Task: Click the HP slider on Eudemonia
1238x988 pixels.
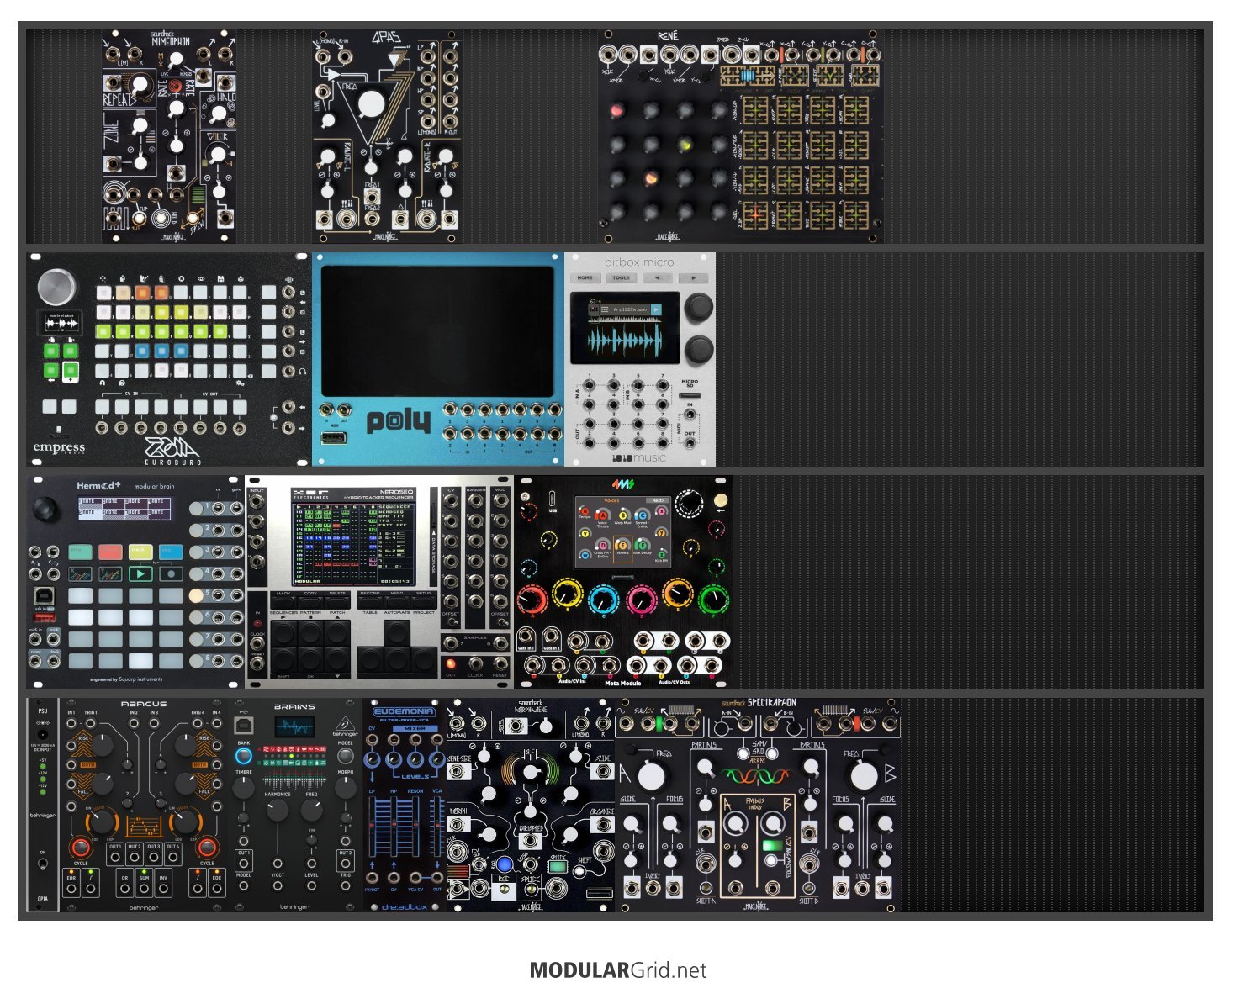Action: (394, 825)
